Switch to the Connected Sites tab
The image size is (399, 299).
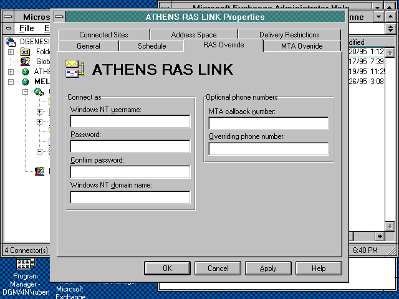(104, 35)
